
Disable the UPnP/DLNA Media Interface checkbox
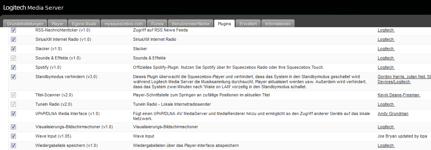coord(13,114)
